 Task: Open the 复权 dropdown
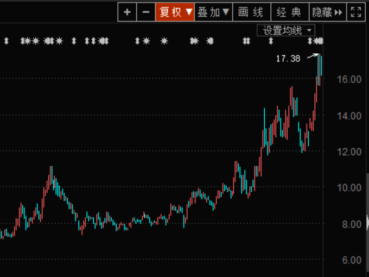pyautogui.click(x=175, y=12)
